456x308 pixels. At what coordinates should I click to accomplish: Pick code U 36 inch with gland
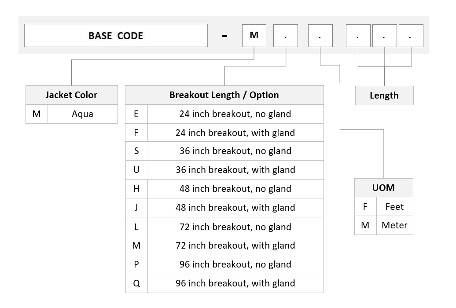click(224, 170)
